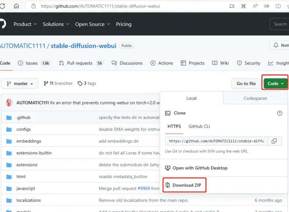Image resolution: width=289 pixels, height=212 pixels.
Task: Open the embeddings folder
Action: tap(29, 141)
